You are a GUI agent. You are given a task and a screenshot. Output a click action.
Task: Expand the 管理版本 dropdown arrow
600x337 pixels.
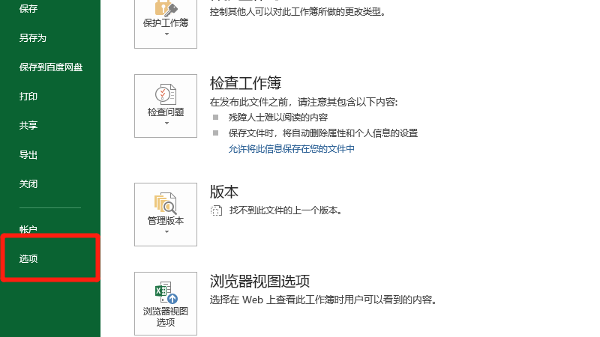click(166, 232)
